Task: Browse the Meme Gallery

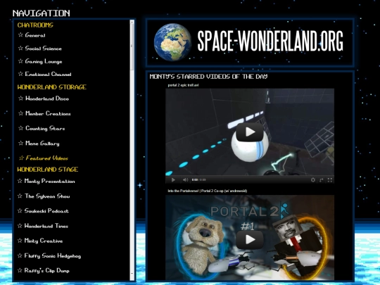Action: pyautogui.click(x=42, y=144)
